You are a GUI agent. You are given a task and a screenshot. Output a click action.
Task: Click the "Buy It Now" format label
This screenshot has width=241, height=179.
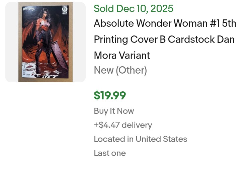[x=114, y=111]
